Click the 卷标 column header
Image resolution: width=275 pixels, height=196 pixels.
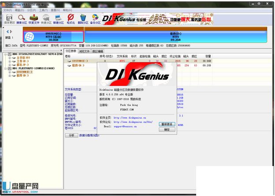pyautogui.click(x=68, y=56)
